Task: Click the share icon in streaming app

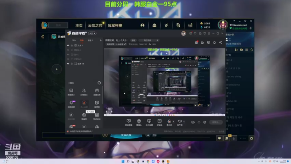Action: tap(220, 42)
